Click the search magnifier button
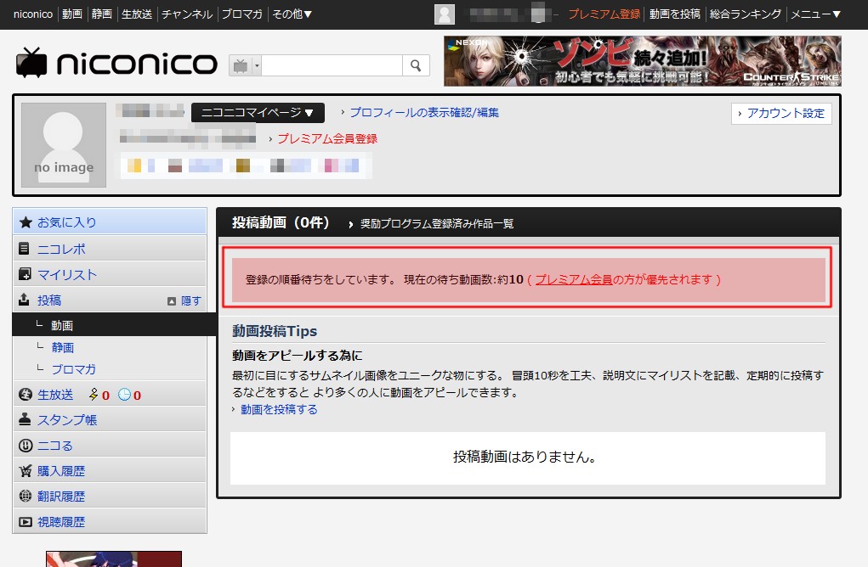The height and width of the screenshot is (567, 868). point(416,65)
